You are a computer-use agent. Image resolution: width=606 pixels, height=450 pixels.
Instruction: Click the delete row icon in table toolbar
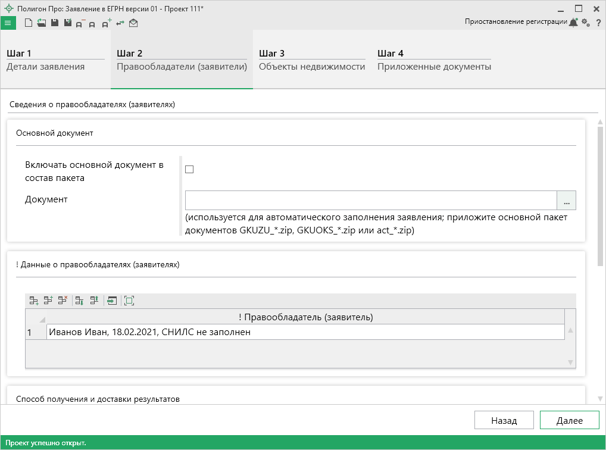pos(63,301)
